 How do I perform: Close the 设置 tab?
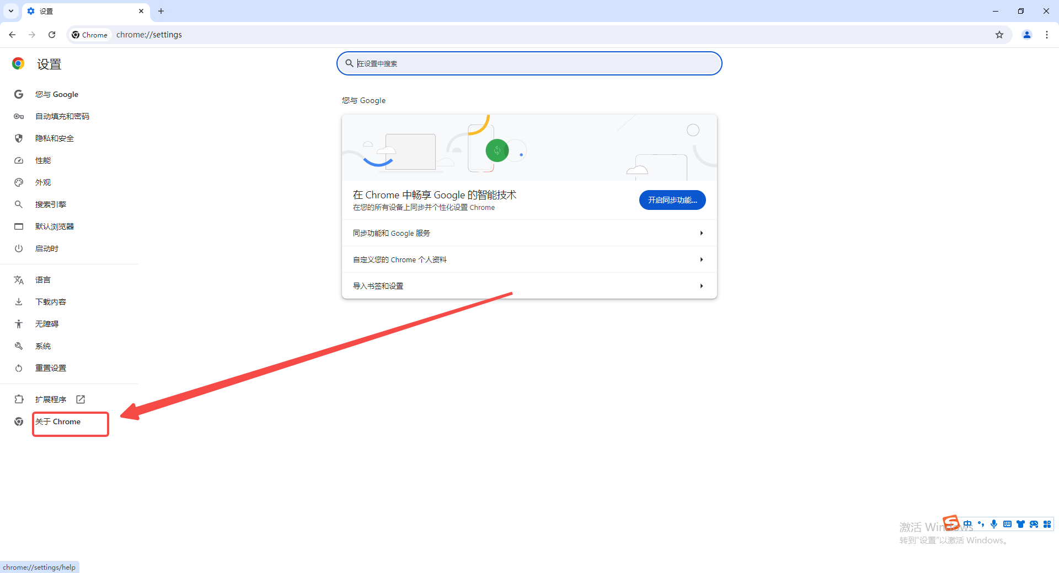[141, 11]
